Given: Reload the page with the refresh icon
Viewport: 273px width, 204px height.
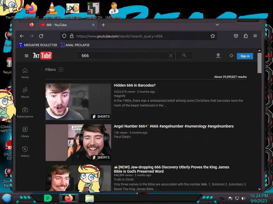Looking at the screenshot, I should pyautogui.click(x=41, y=36).
